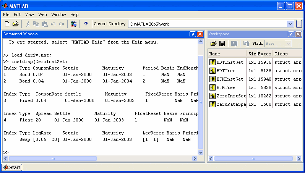Paste using the clipboard icon
Image resolution: width=305 pixels, height=173 pixels.
point(45,24)
